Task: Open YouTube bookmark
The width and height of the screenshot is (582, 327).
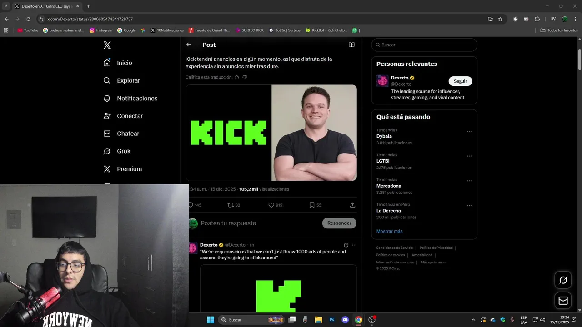Action: tap(28, 30)
